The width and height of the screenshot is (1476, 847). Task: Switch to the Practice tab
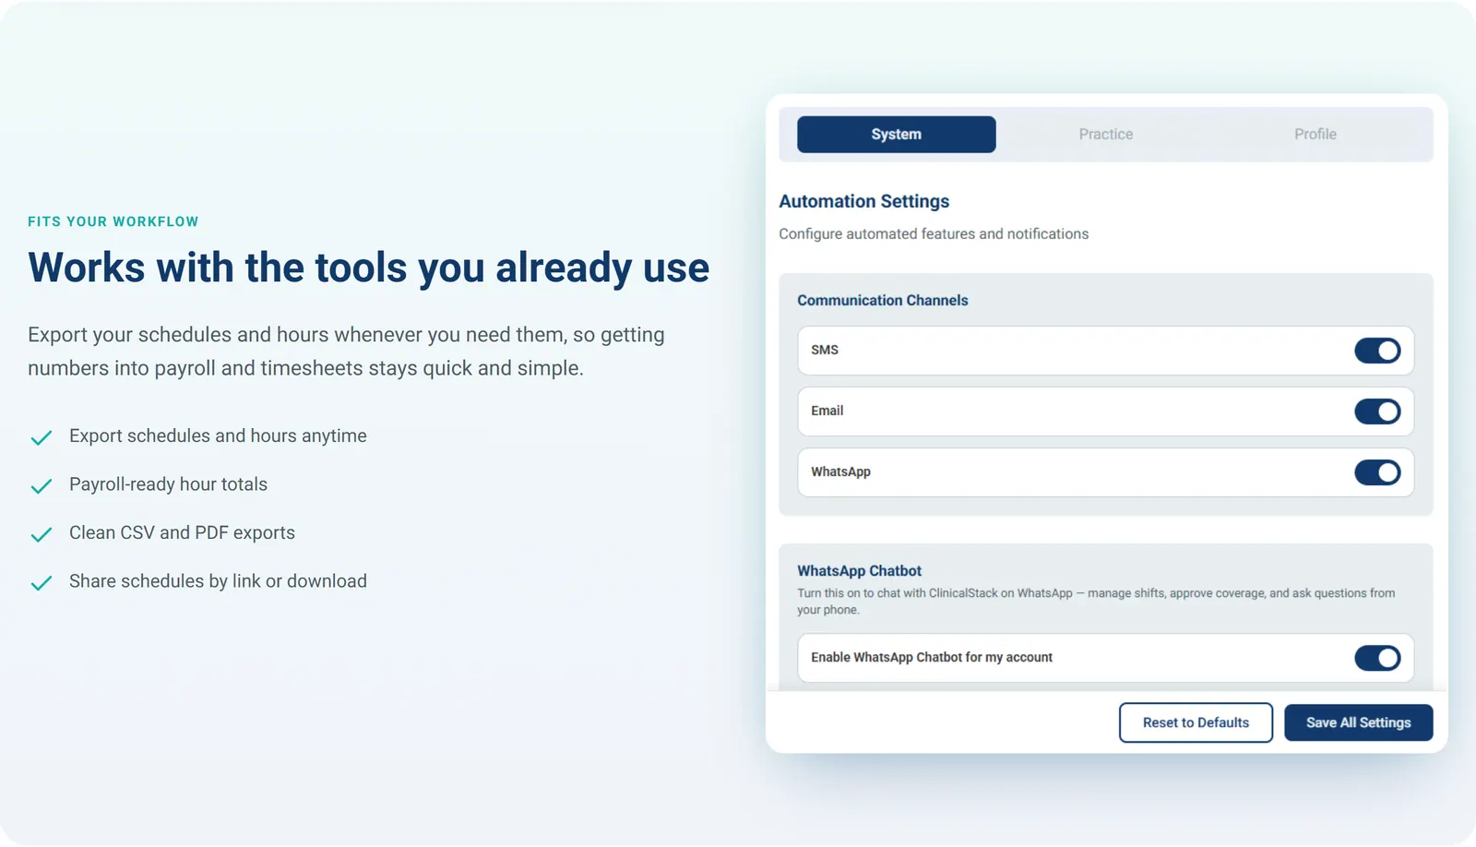point(1105,134)
